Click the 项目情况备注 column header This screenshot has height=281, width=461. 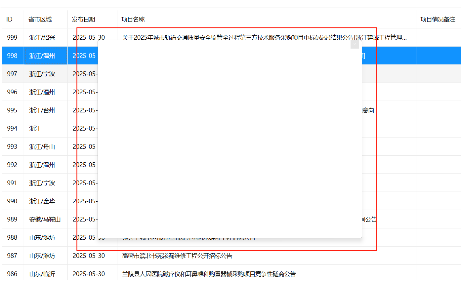point(438,20)
